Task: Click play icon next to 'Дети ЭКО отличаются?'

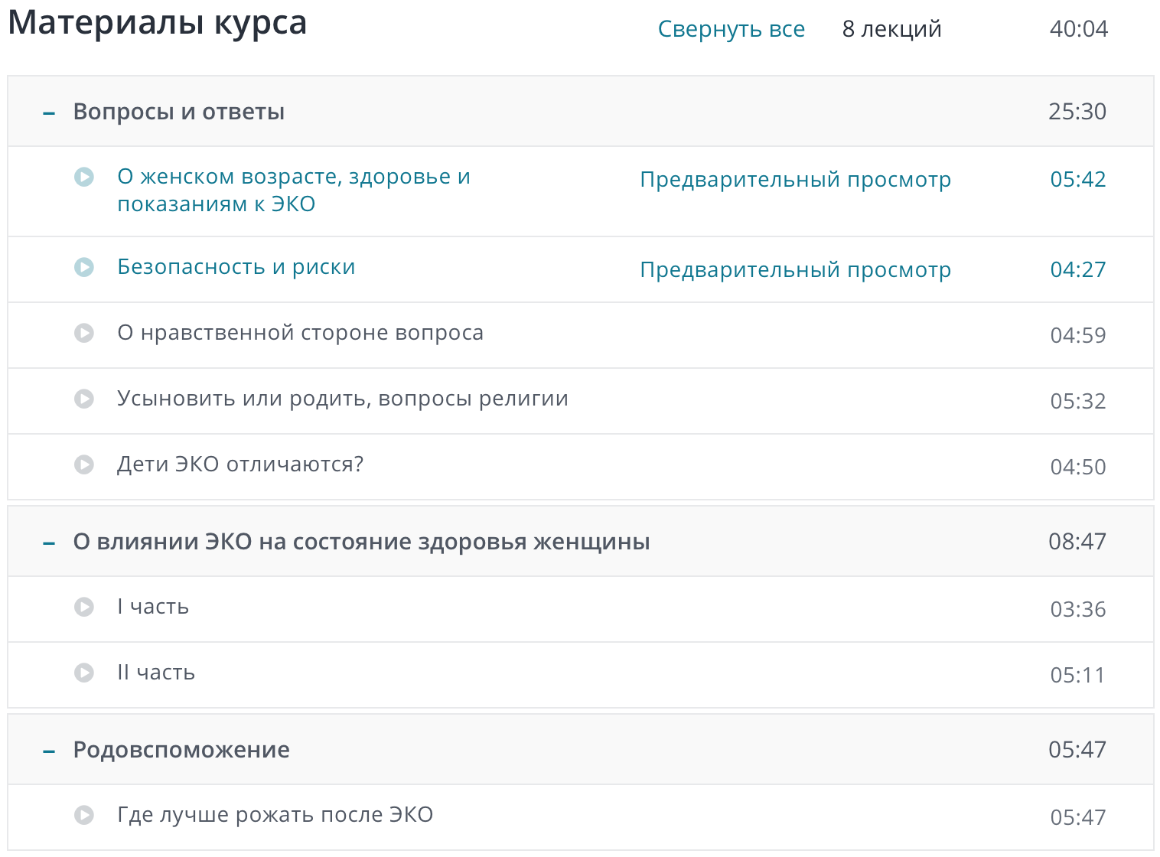Action: [84, 464]
